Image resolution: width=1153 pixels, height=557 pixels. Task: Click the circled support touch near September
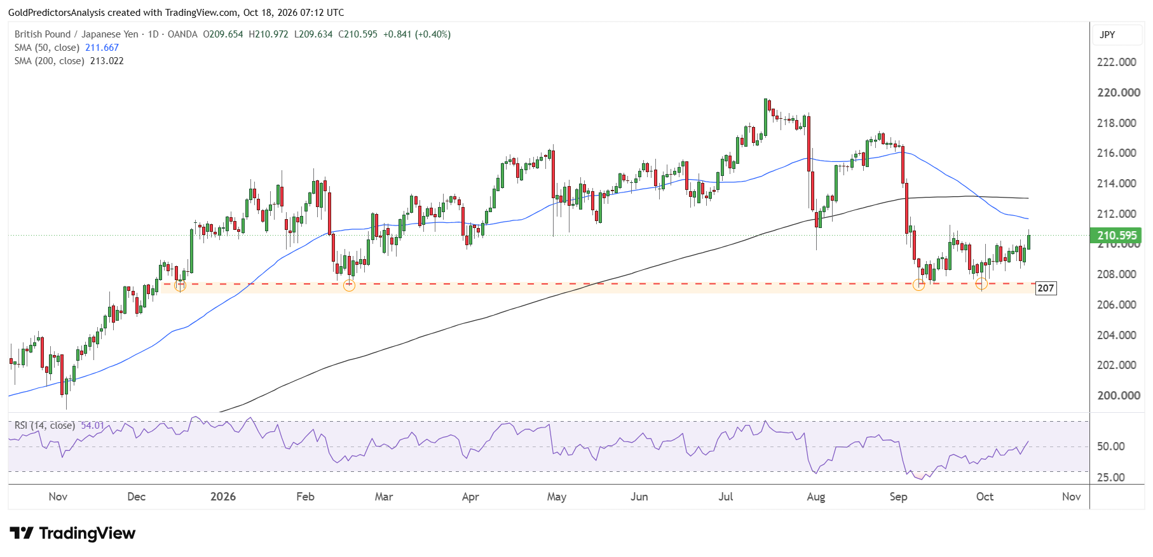[x=918, y=285]
